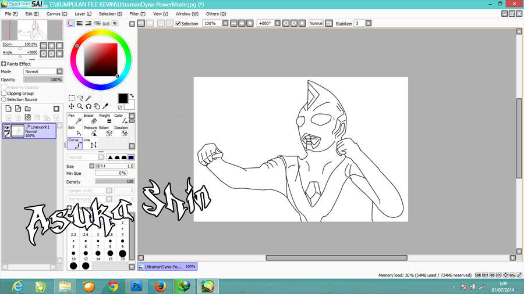Viewport: 524px width, 294px height.
Task: Toggle Linework1 layer visibility eye
Action: tap(6, 128)
